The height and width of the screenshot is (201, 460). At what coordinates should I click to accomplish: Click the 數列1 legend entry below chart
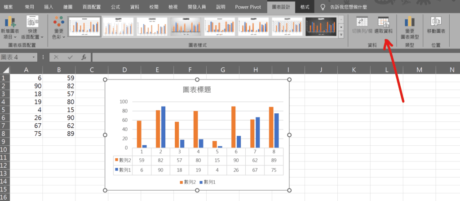[x=208, y=182]
